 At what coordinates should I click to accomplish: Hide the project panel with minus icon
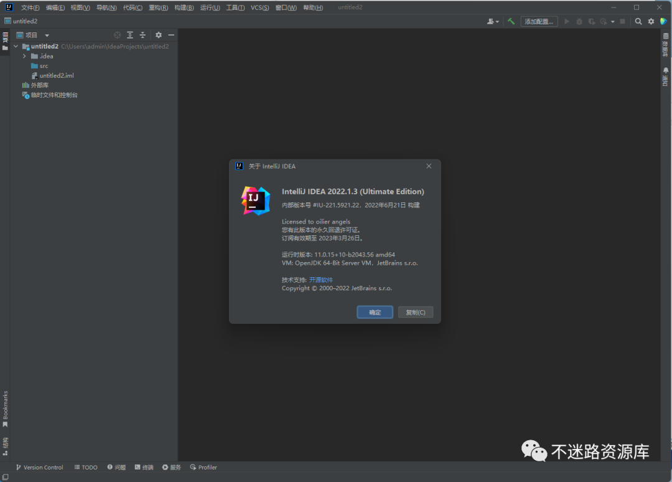click(171, 35)
